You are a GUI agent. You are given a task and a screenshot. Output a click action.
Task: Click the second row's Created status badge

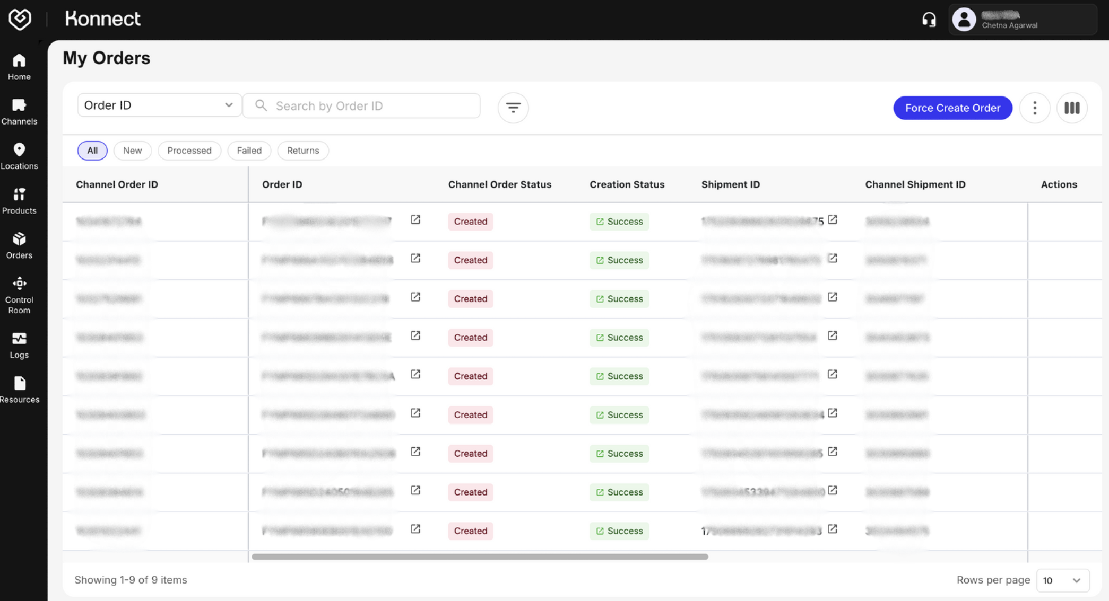pyautogui.click(x=470, y=260)
